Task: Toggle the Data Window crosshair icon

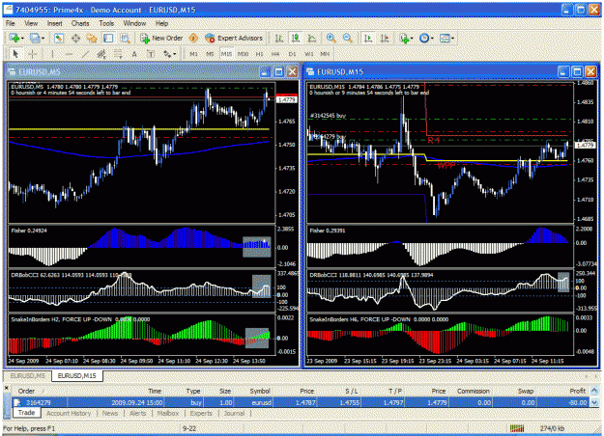Action: [x=76, y=38]
